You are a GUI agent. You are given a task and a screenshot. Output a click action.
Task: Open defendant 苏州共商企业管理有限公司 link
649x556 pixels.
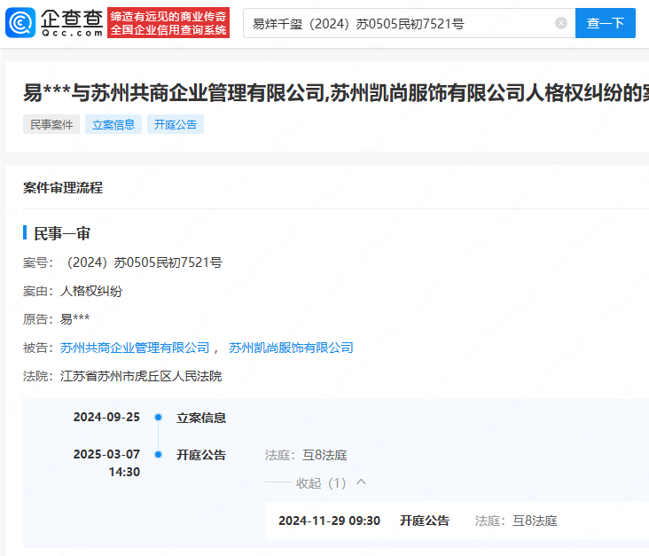click(x=135, y=348)
